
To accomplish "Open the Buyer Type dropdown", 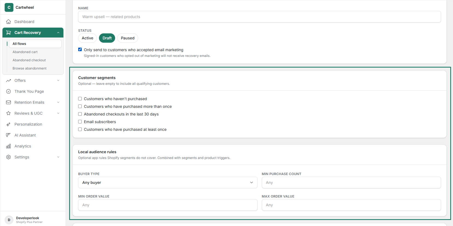I will click(168, 182).
